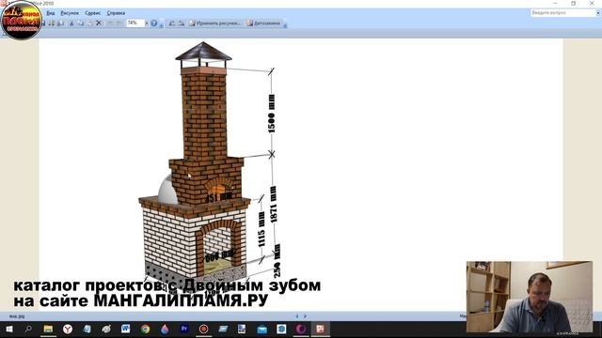The image size is (602, 338).
Task: Open the Picture Manager taskbar icon
Action: [x=320, y=330]
